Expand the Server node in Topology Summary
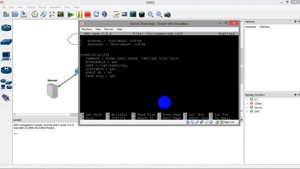The height and width of the screenshot is (169, 300). pyautogui.click(x=247, y=108)
